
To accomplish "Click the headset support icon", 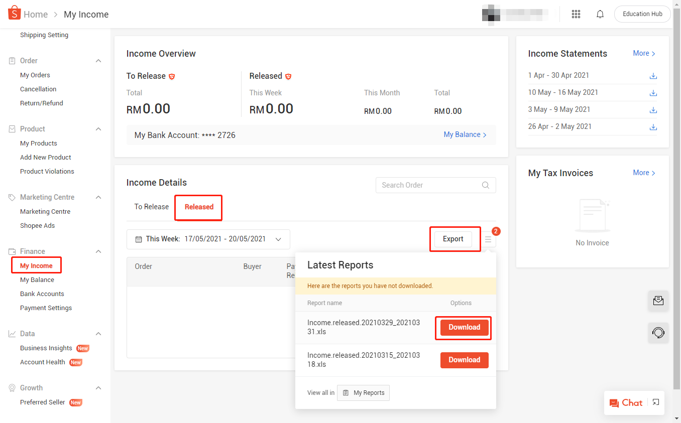I will point(658,333).
